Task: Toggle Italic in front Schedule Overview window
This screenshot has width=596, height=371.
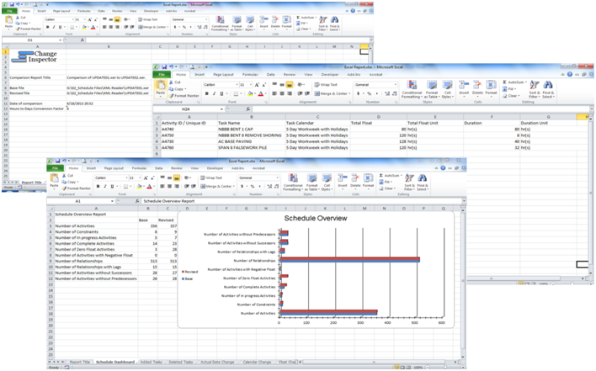Action: coord(105,187)
